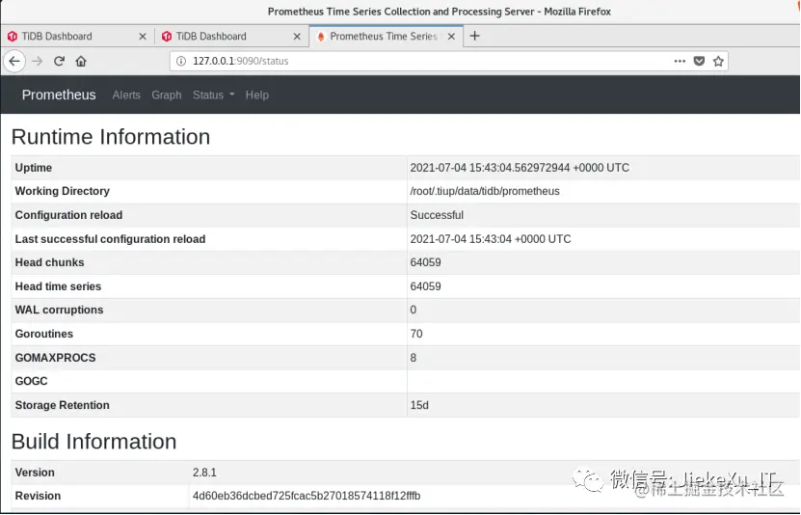Select the Prometheus Time Series tab

386,37
